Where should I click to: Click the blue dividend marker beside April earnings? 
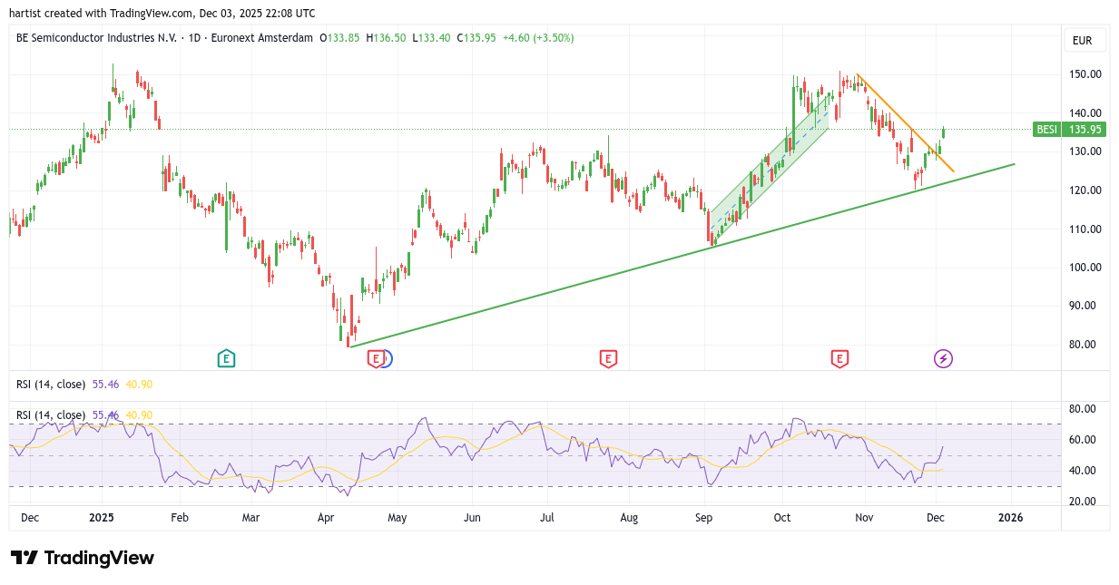click(x=387, y=359)
